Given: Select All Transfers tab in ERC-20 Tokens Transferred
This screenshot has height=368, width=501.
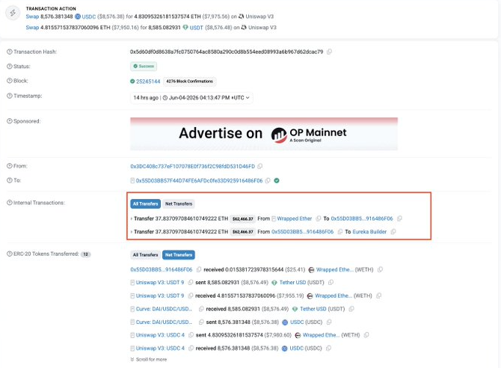Looking at the screenshot, I should (x=145, y=255).
